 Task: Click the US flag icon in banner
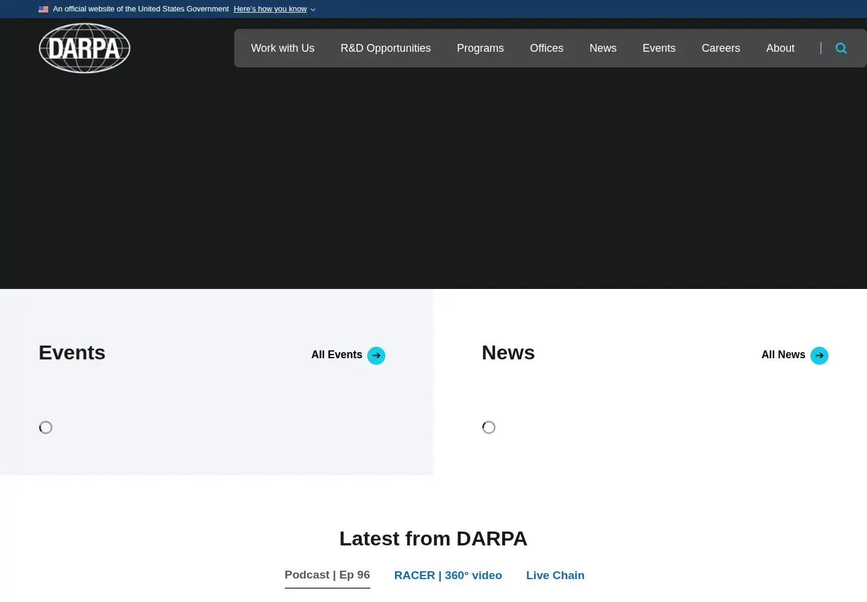[43, 9]
